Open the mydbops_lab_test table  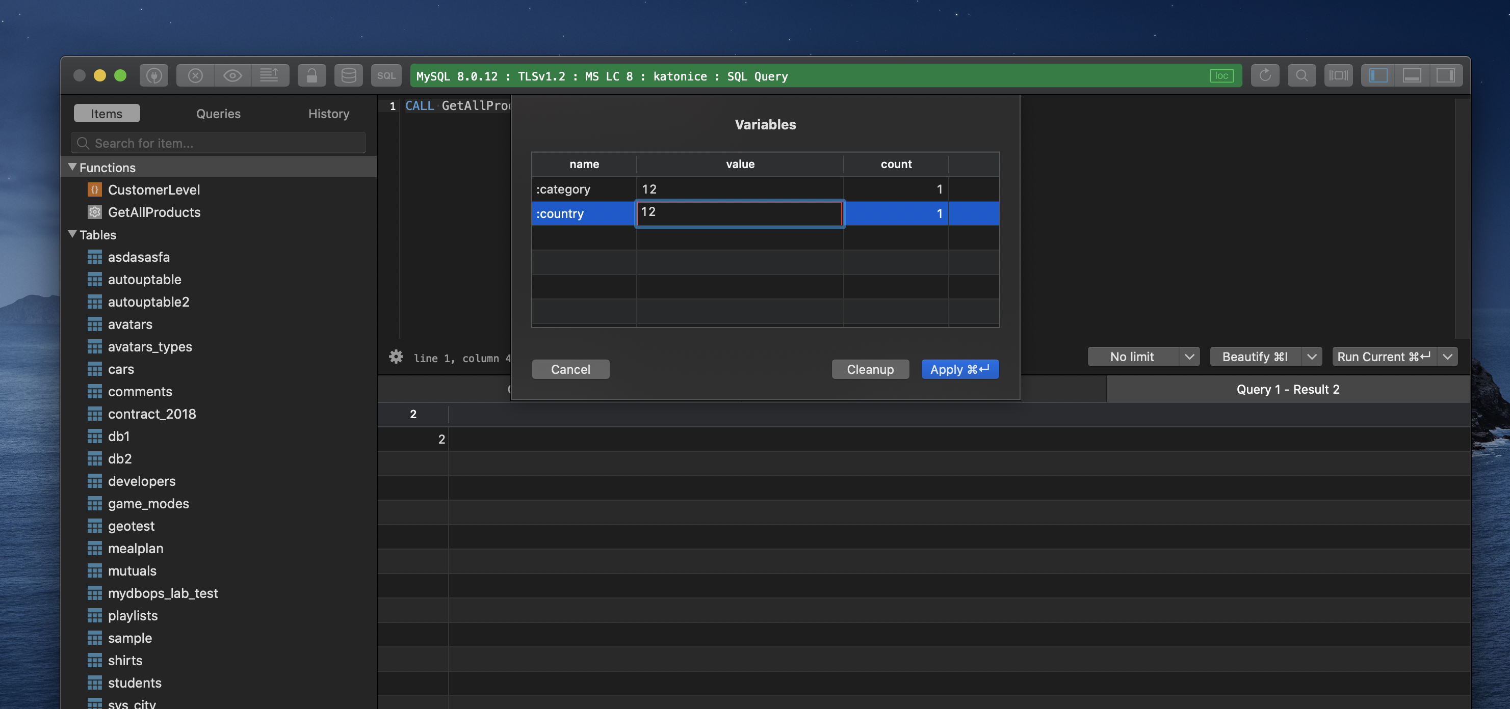(163, 593)
